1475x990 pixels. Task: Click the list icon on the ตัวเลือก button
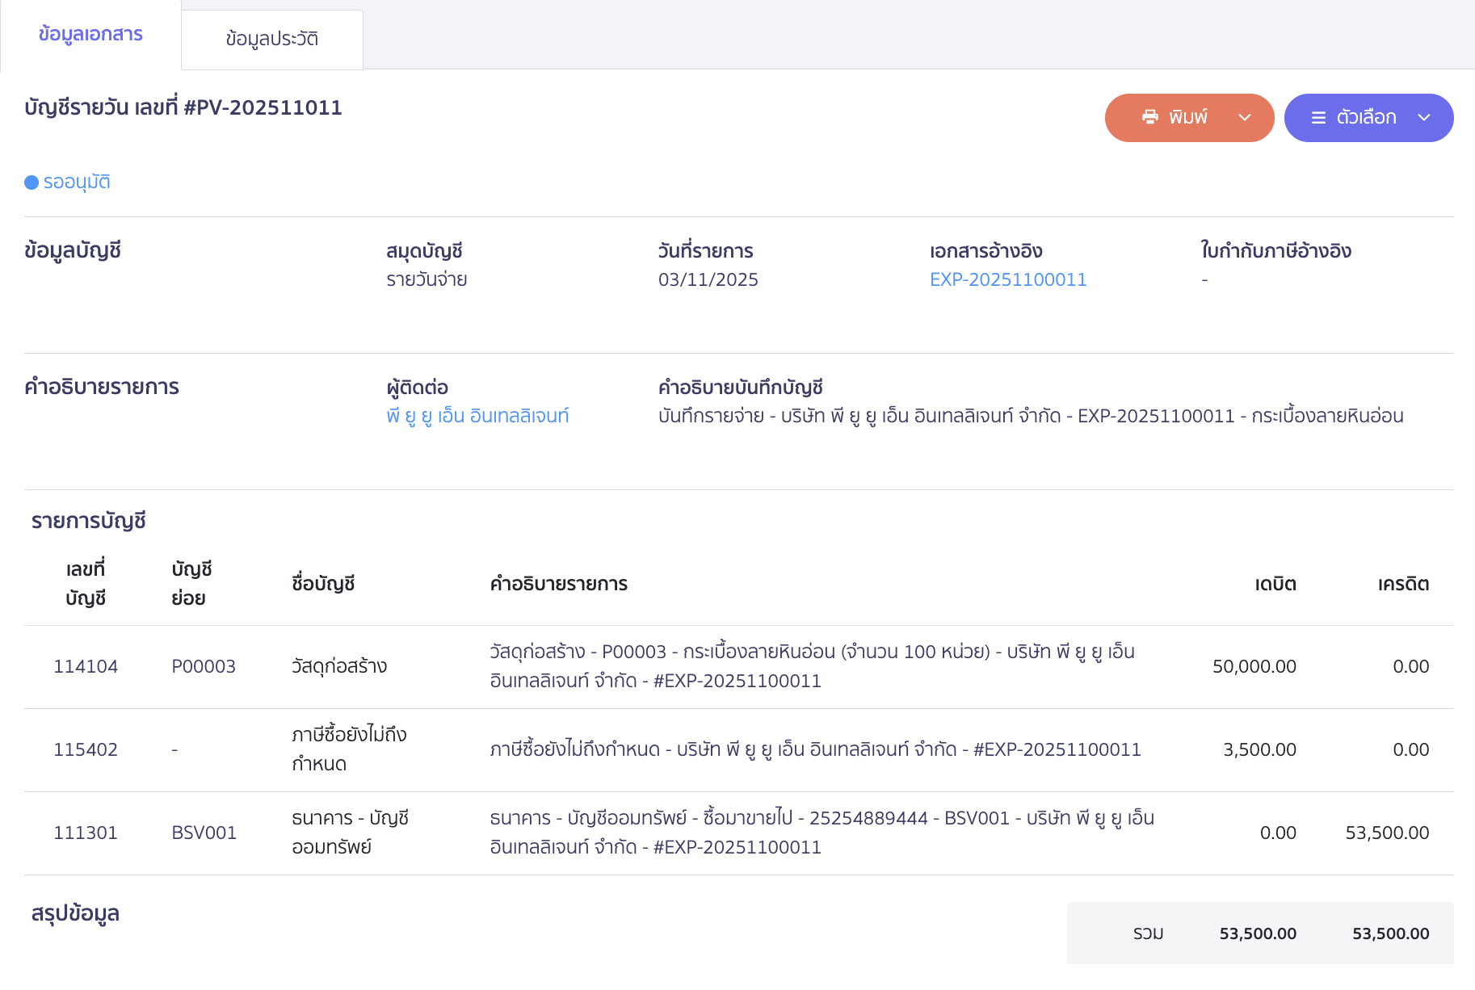tap(1319, 117)
